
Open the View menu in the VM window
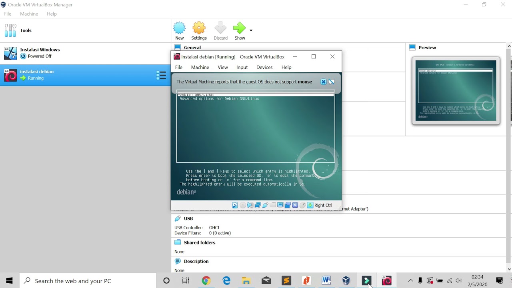[223, 67]
